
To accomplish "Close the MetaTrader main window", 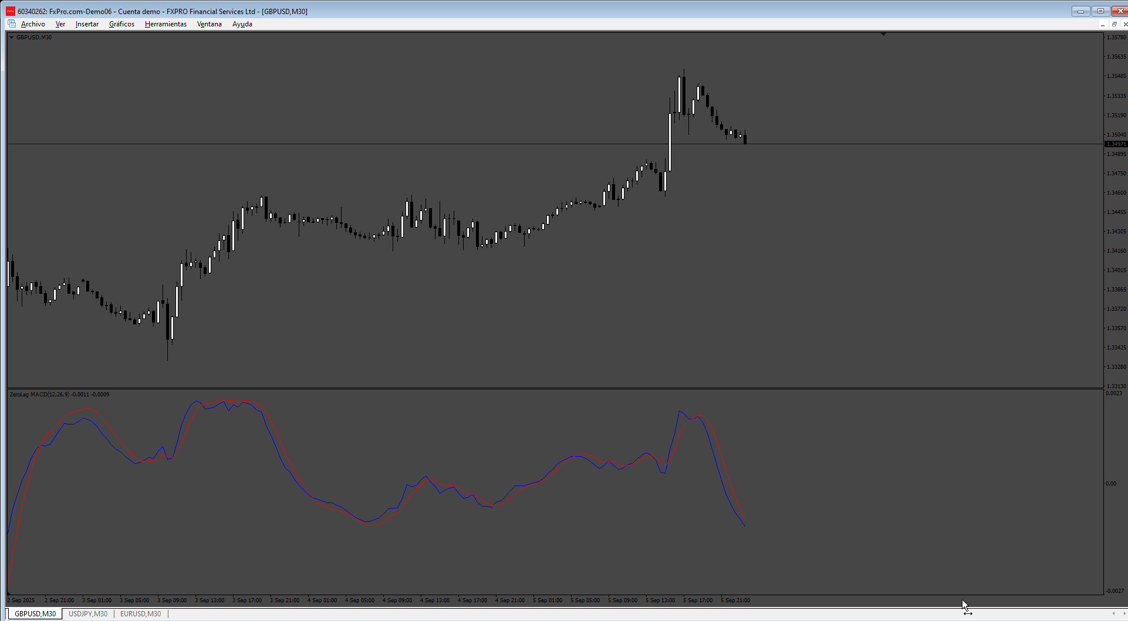I will (1119, 11).
